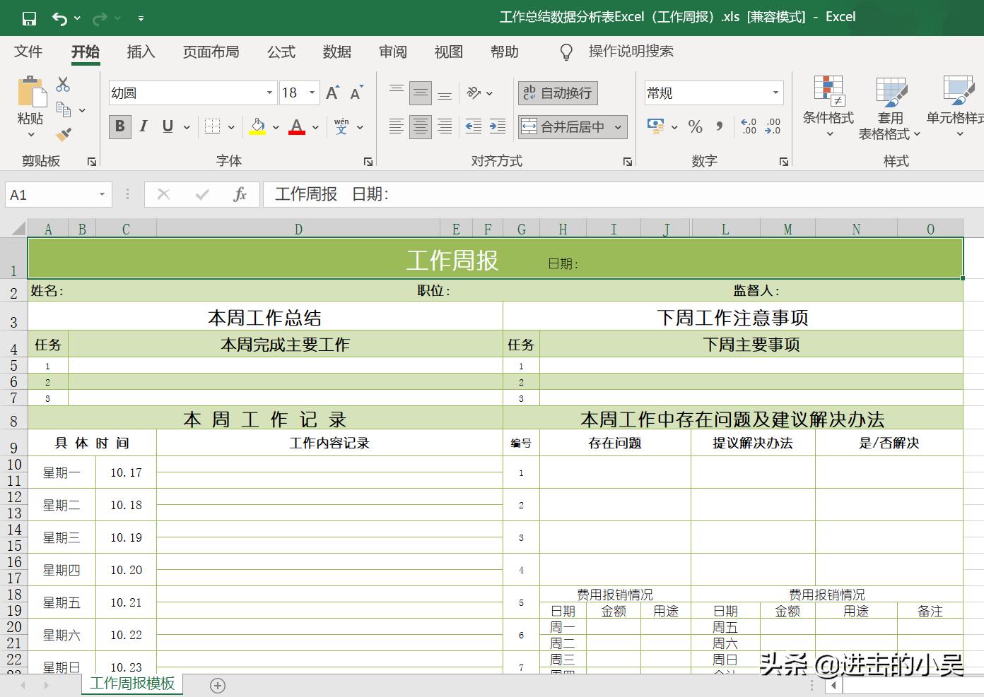Apply comma style format

pos(720,126)
